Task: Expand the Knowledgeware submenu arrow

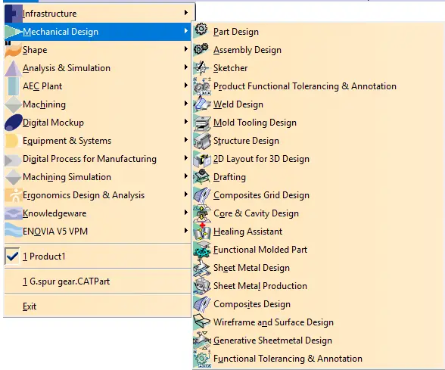Action: (186, 213)
